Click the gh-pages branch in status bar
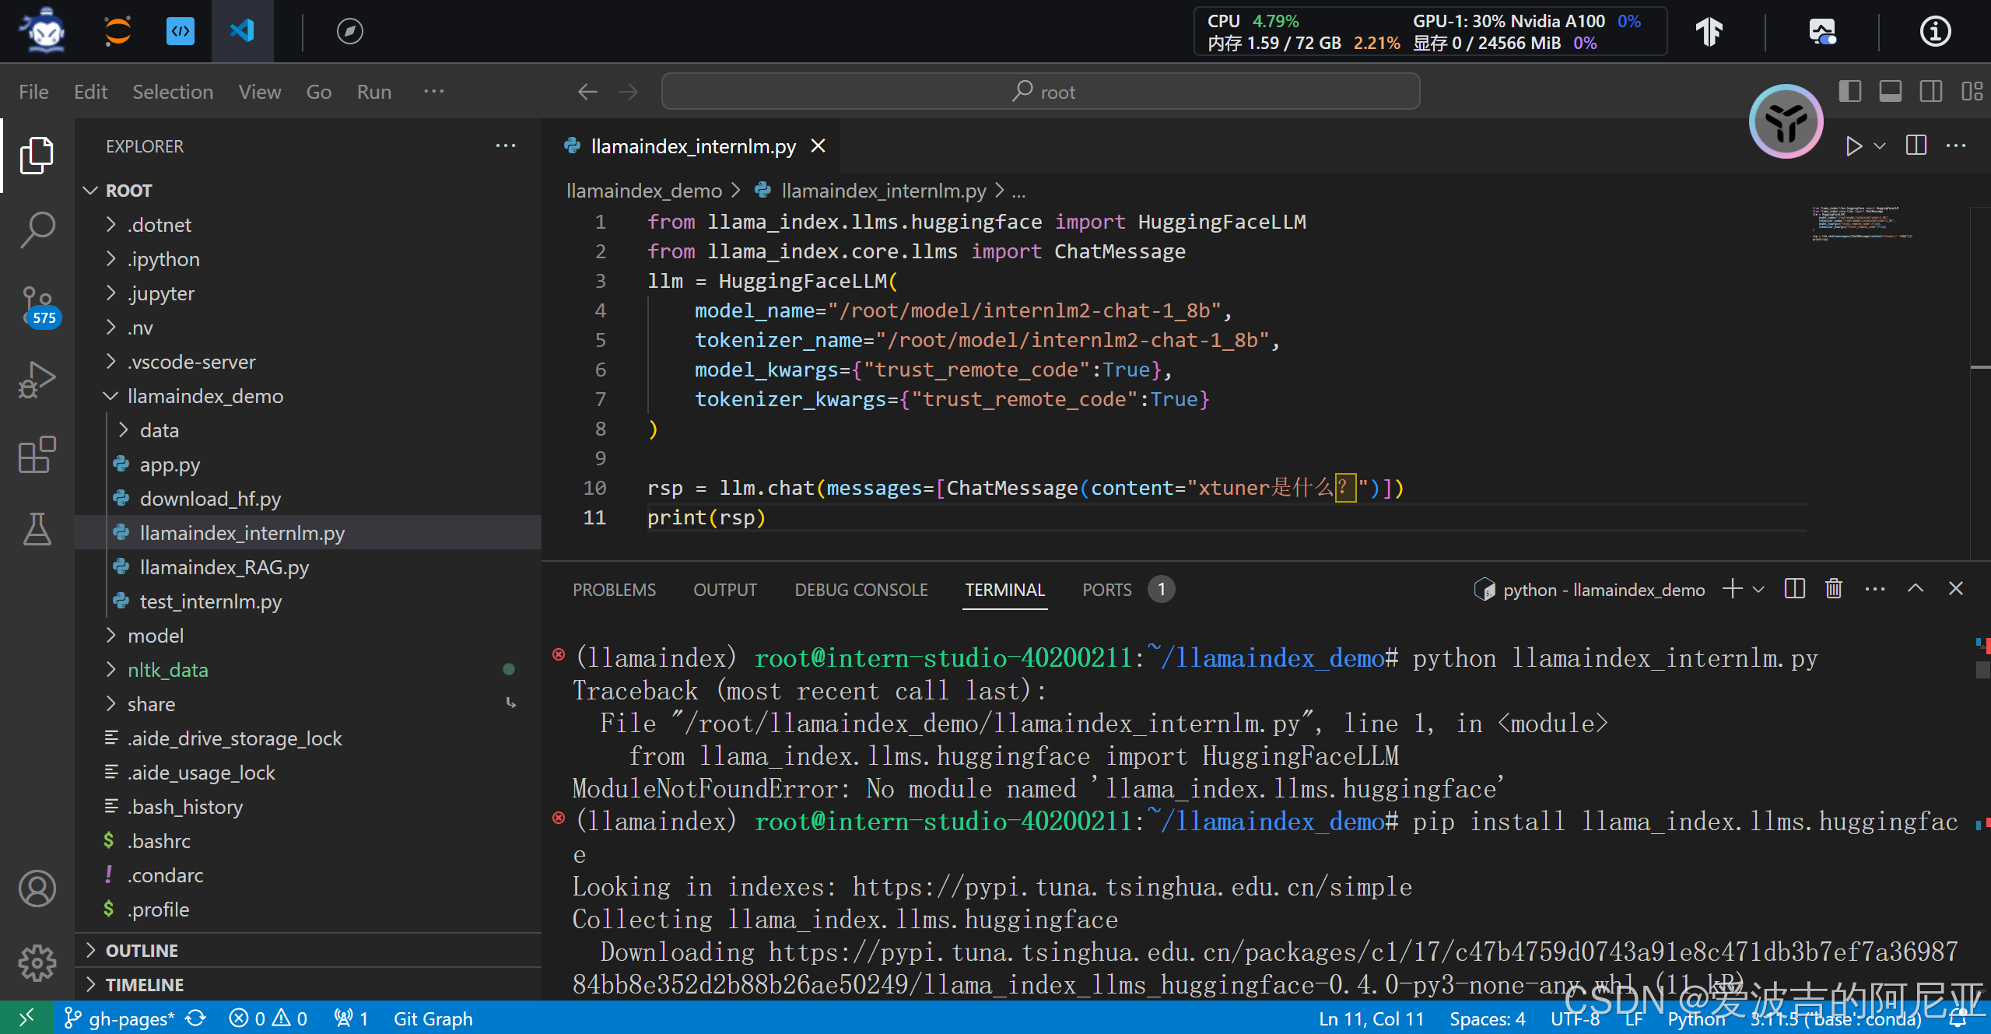 121,1018
